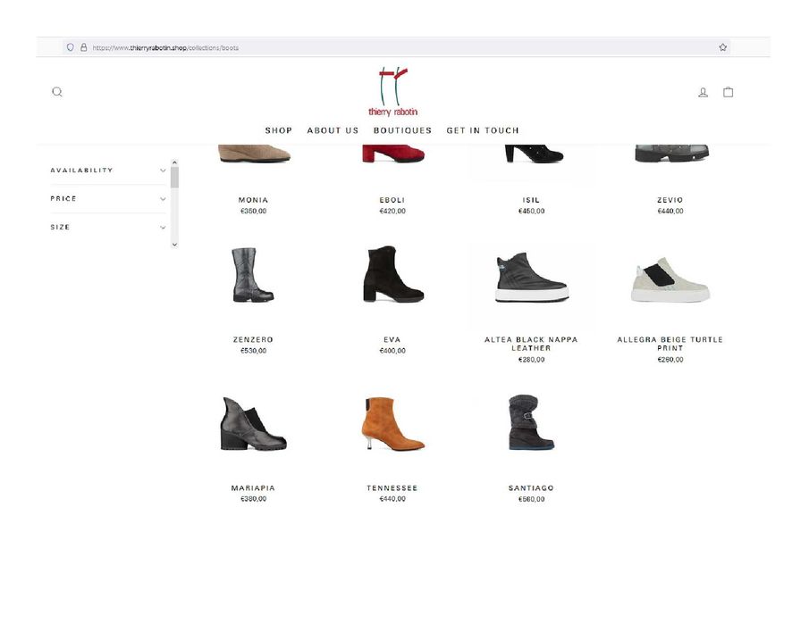809x624 pixels.
Task: Open the Zevio boot image
Action: [x=671, y=154]
